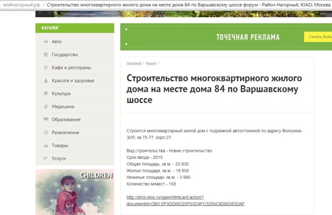Click the Культура category icon
Image resolution: width=332 pixels, height=215 pixels.
[x=45, y=93]
